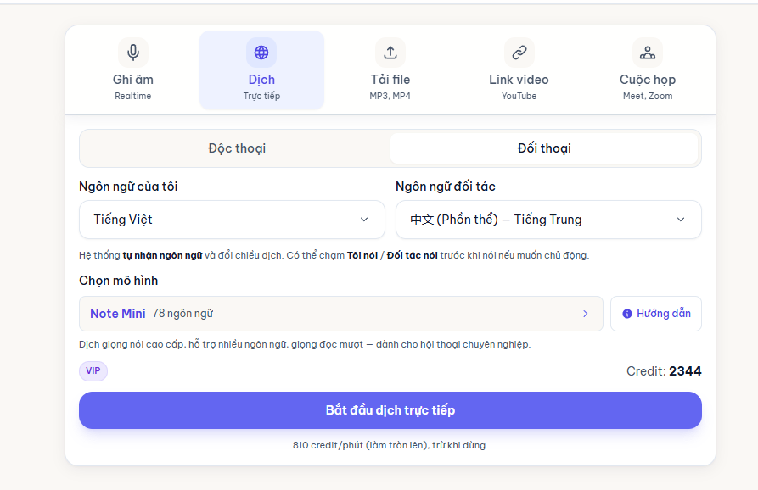Switch to the Độc thoại mode tab
Screen dimensions: 758x490
[237, 148]
